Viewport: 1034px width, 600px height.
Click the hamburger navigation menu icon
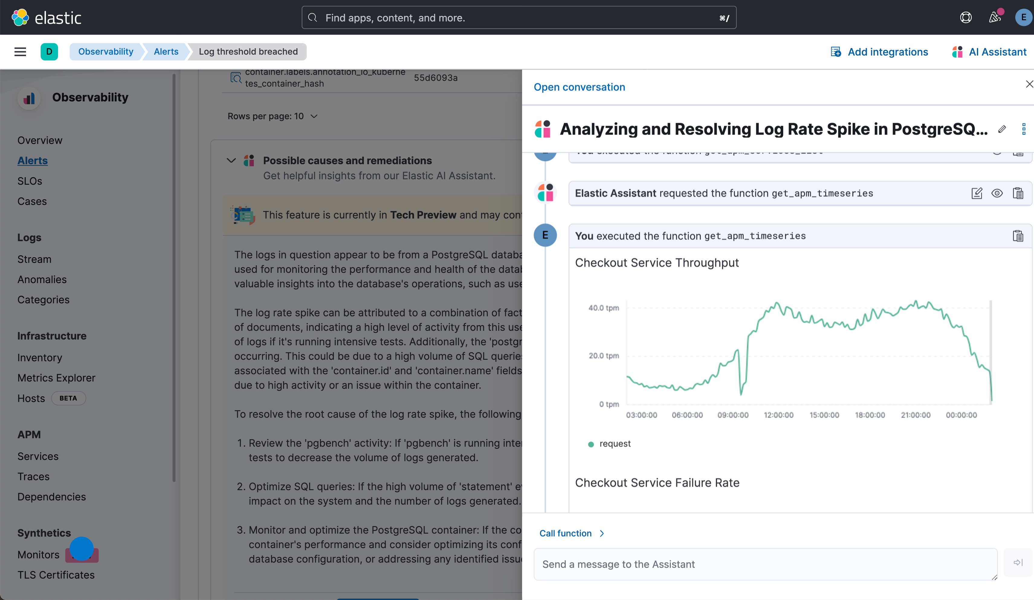(x=20, y=52)
